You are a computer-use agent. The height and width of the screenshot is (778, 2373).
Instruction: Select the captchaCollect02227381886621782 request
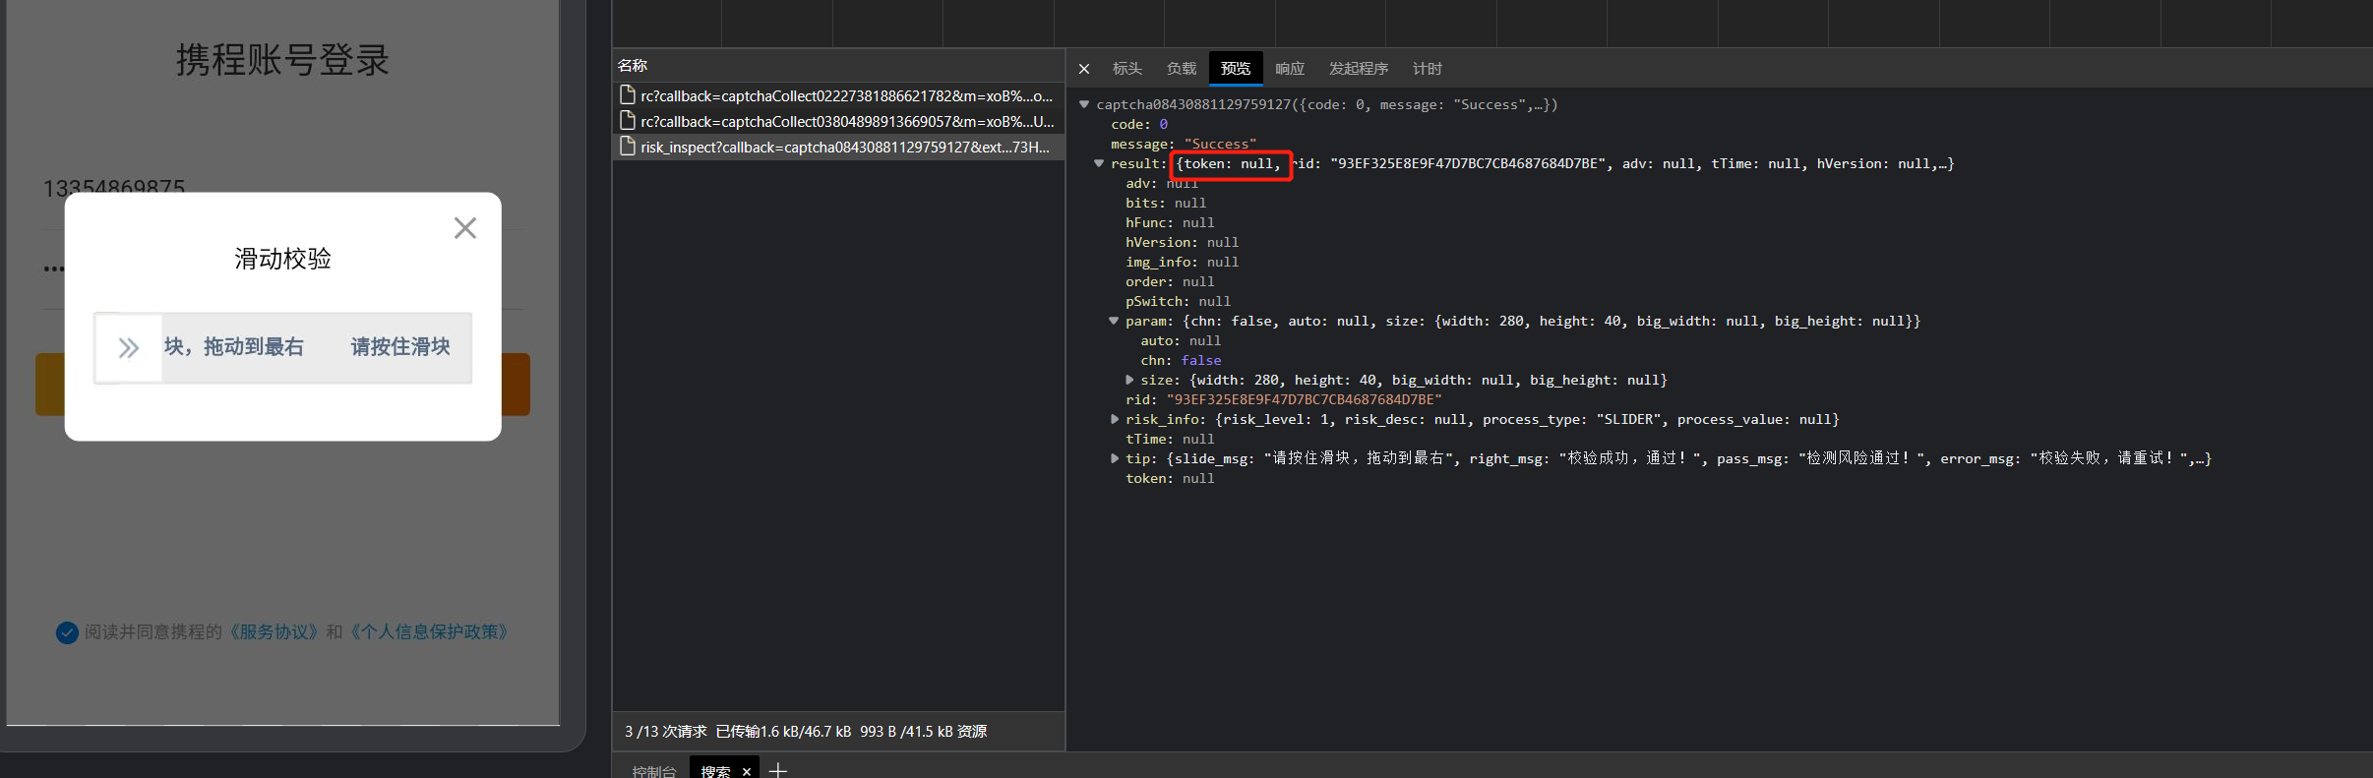(x=838, y=95)
